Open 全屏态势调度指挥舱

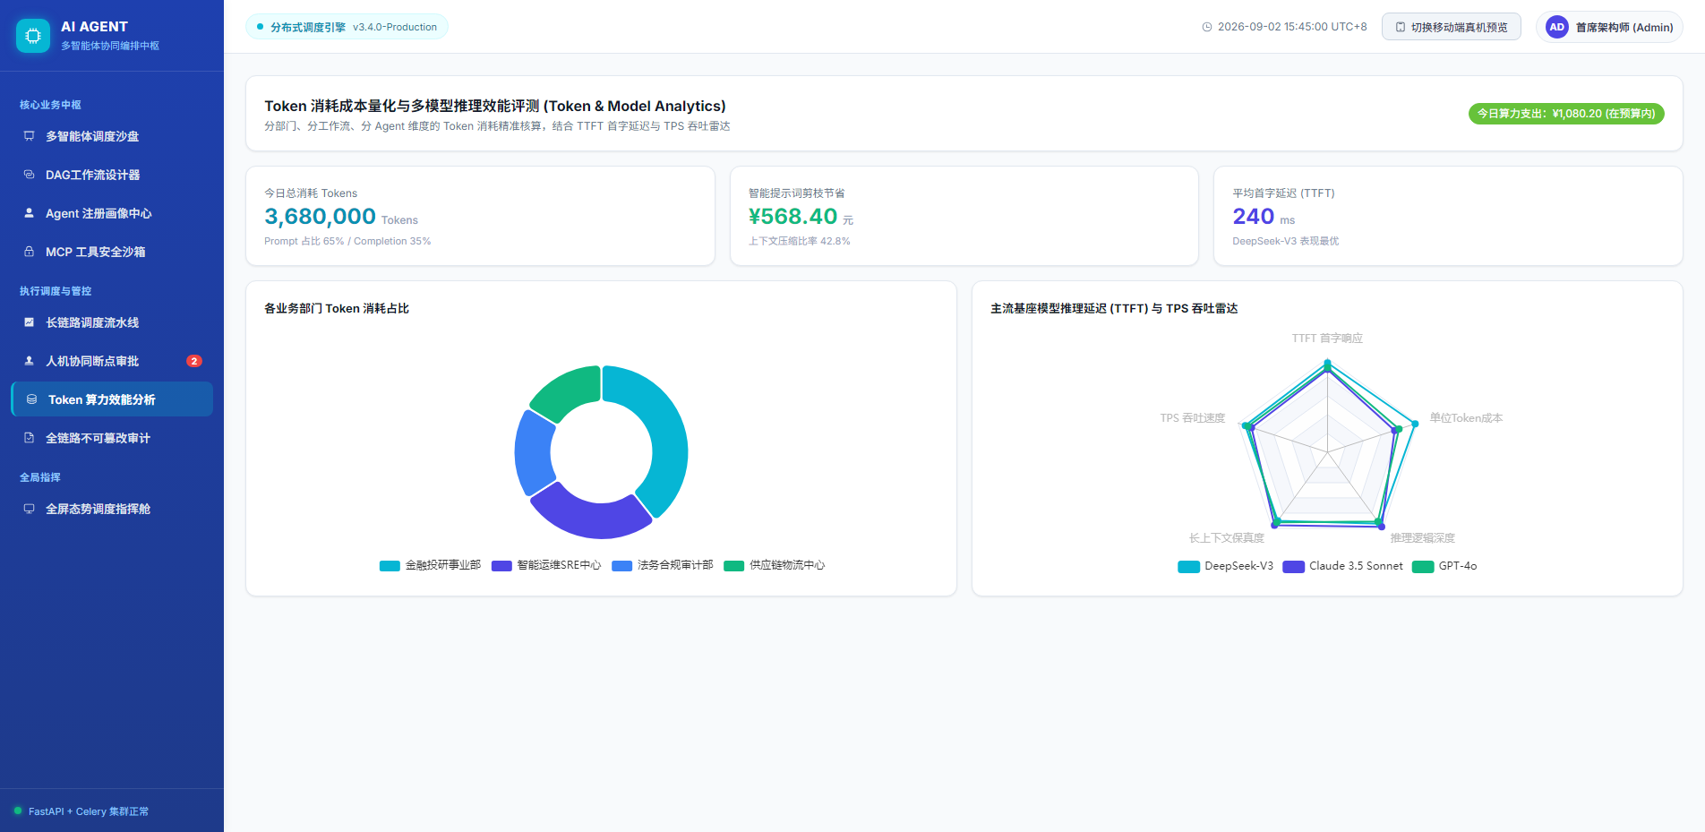click(x=112, y=509)
